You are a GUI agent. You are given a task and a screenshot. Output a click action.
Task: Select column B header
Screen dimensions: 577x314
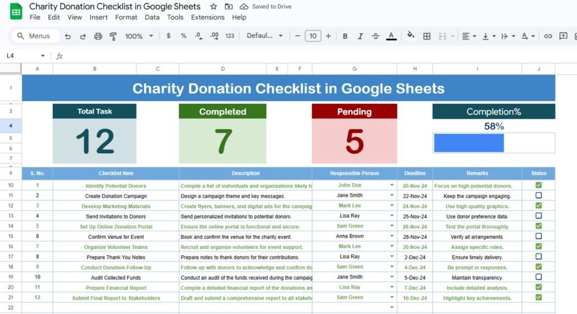[x=95, y=69]
